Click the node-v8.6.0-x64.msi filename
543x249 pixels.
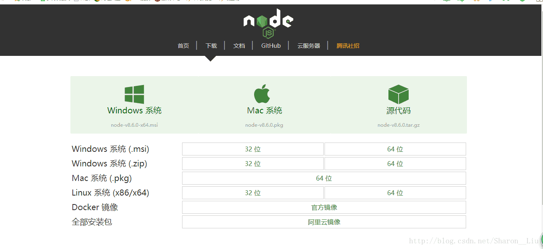pyautogui.click(x=134, y=125)
